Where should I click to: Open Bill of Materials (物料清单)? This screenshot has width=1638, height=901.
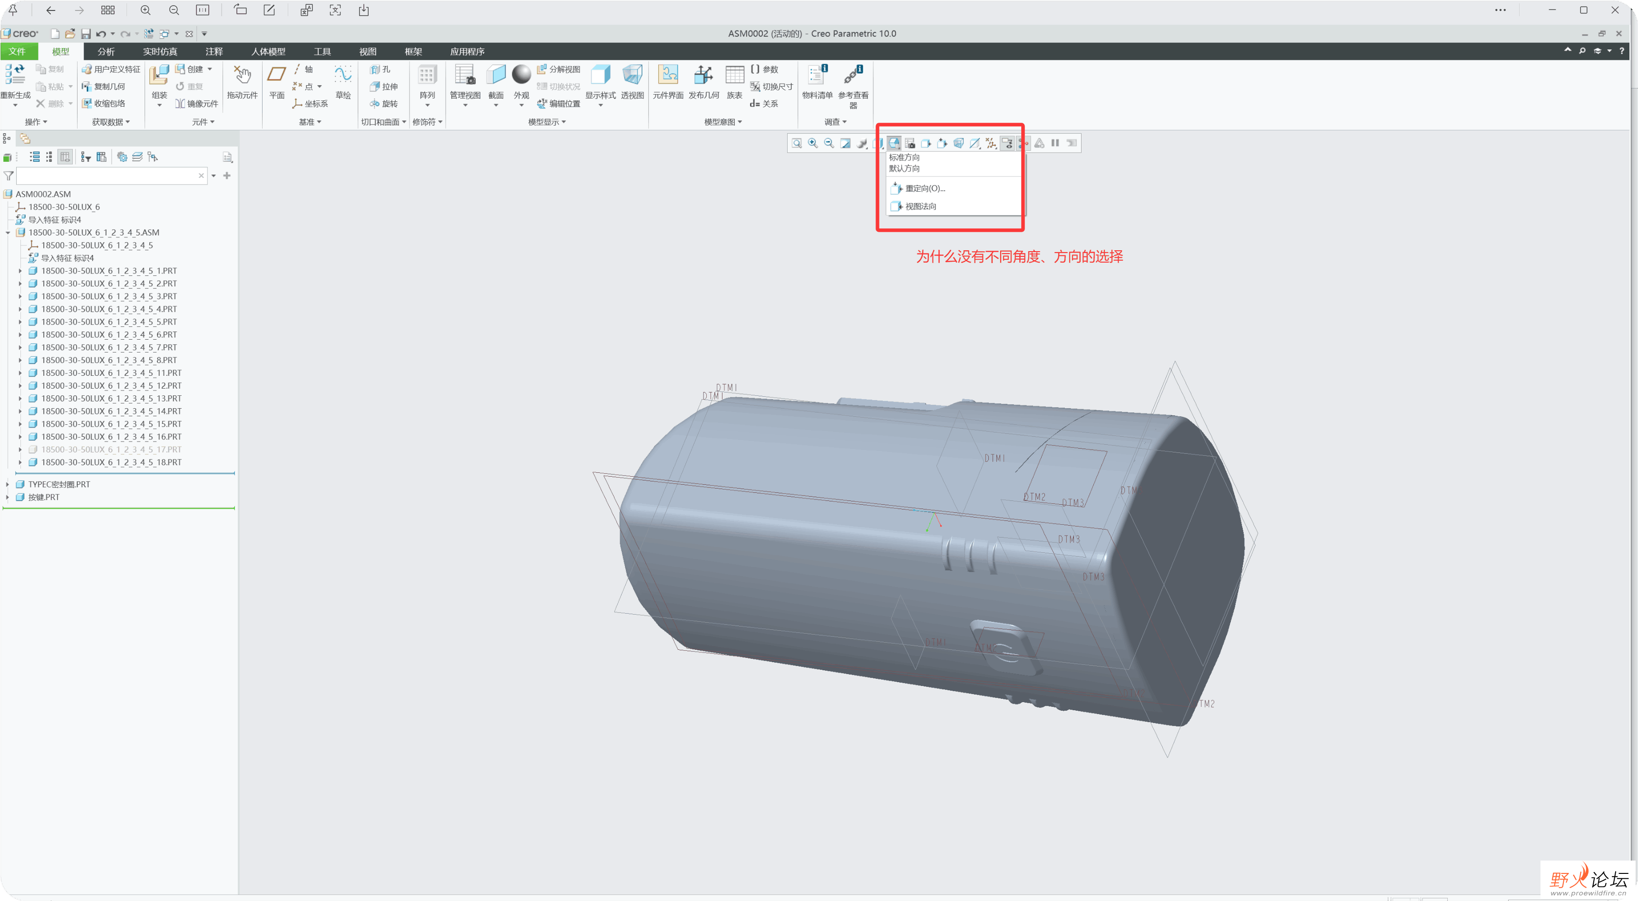[x=817, y=82]
